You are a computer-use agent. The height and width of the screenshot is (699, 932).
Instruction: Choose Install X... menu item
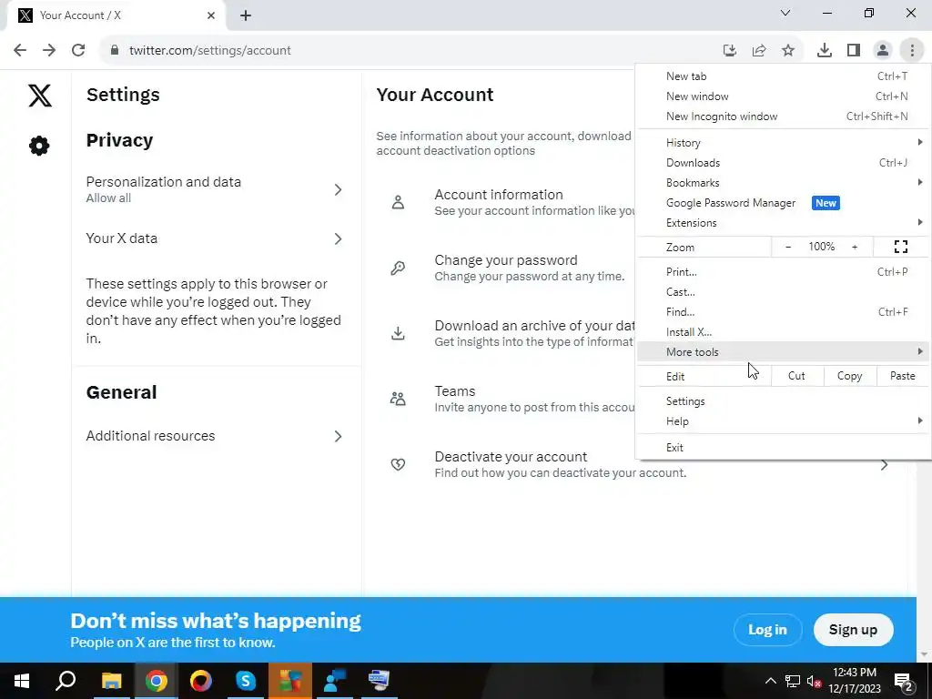tap(782, 332)
